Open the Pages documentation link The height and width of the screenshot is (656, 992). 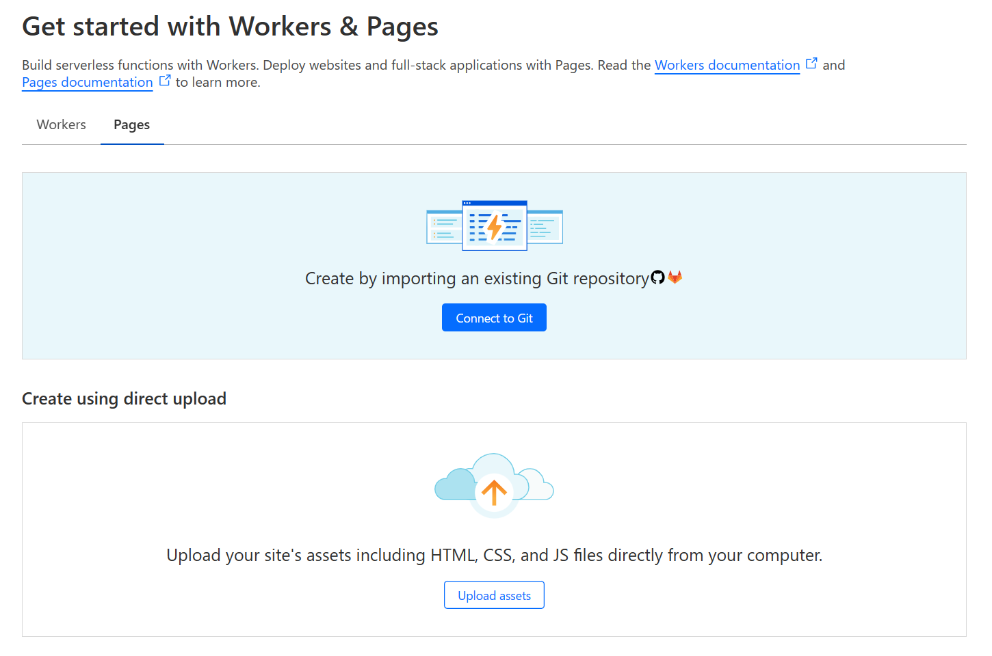pyautogui.click(x=88, y=82)
